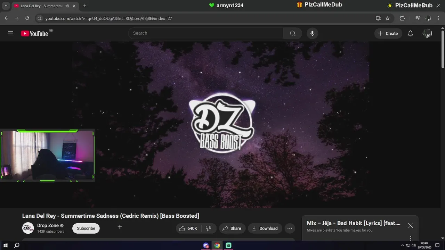The width and height of the screenshot is (445, 250).
Task: Open Chrome media controls icon
Action: point(418,18)
